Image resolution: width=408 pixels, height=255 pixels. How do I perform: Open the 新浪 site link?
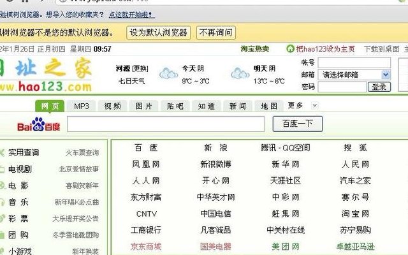pos(215,148)
